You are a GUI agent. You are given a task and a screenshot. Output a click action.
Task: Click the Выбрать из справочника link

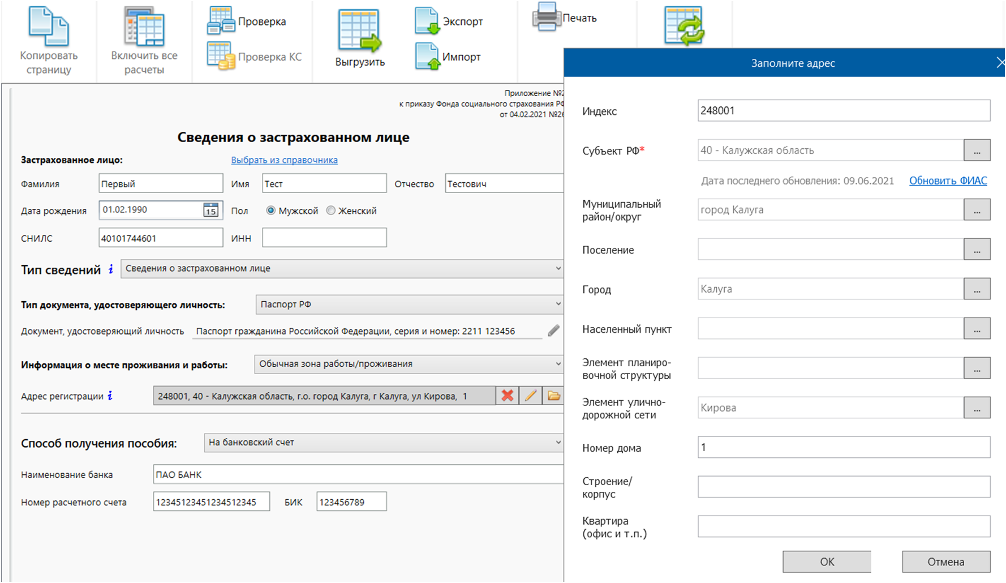pos(284,160)
